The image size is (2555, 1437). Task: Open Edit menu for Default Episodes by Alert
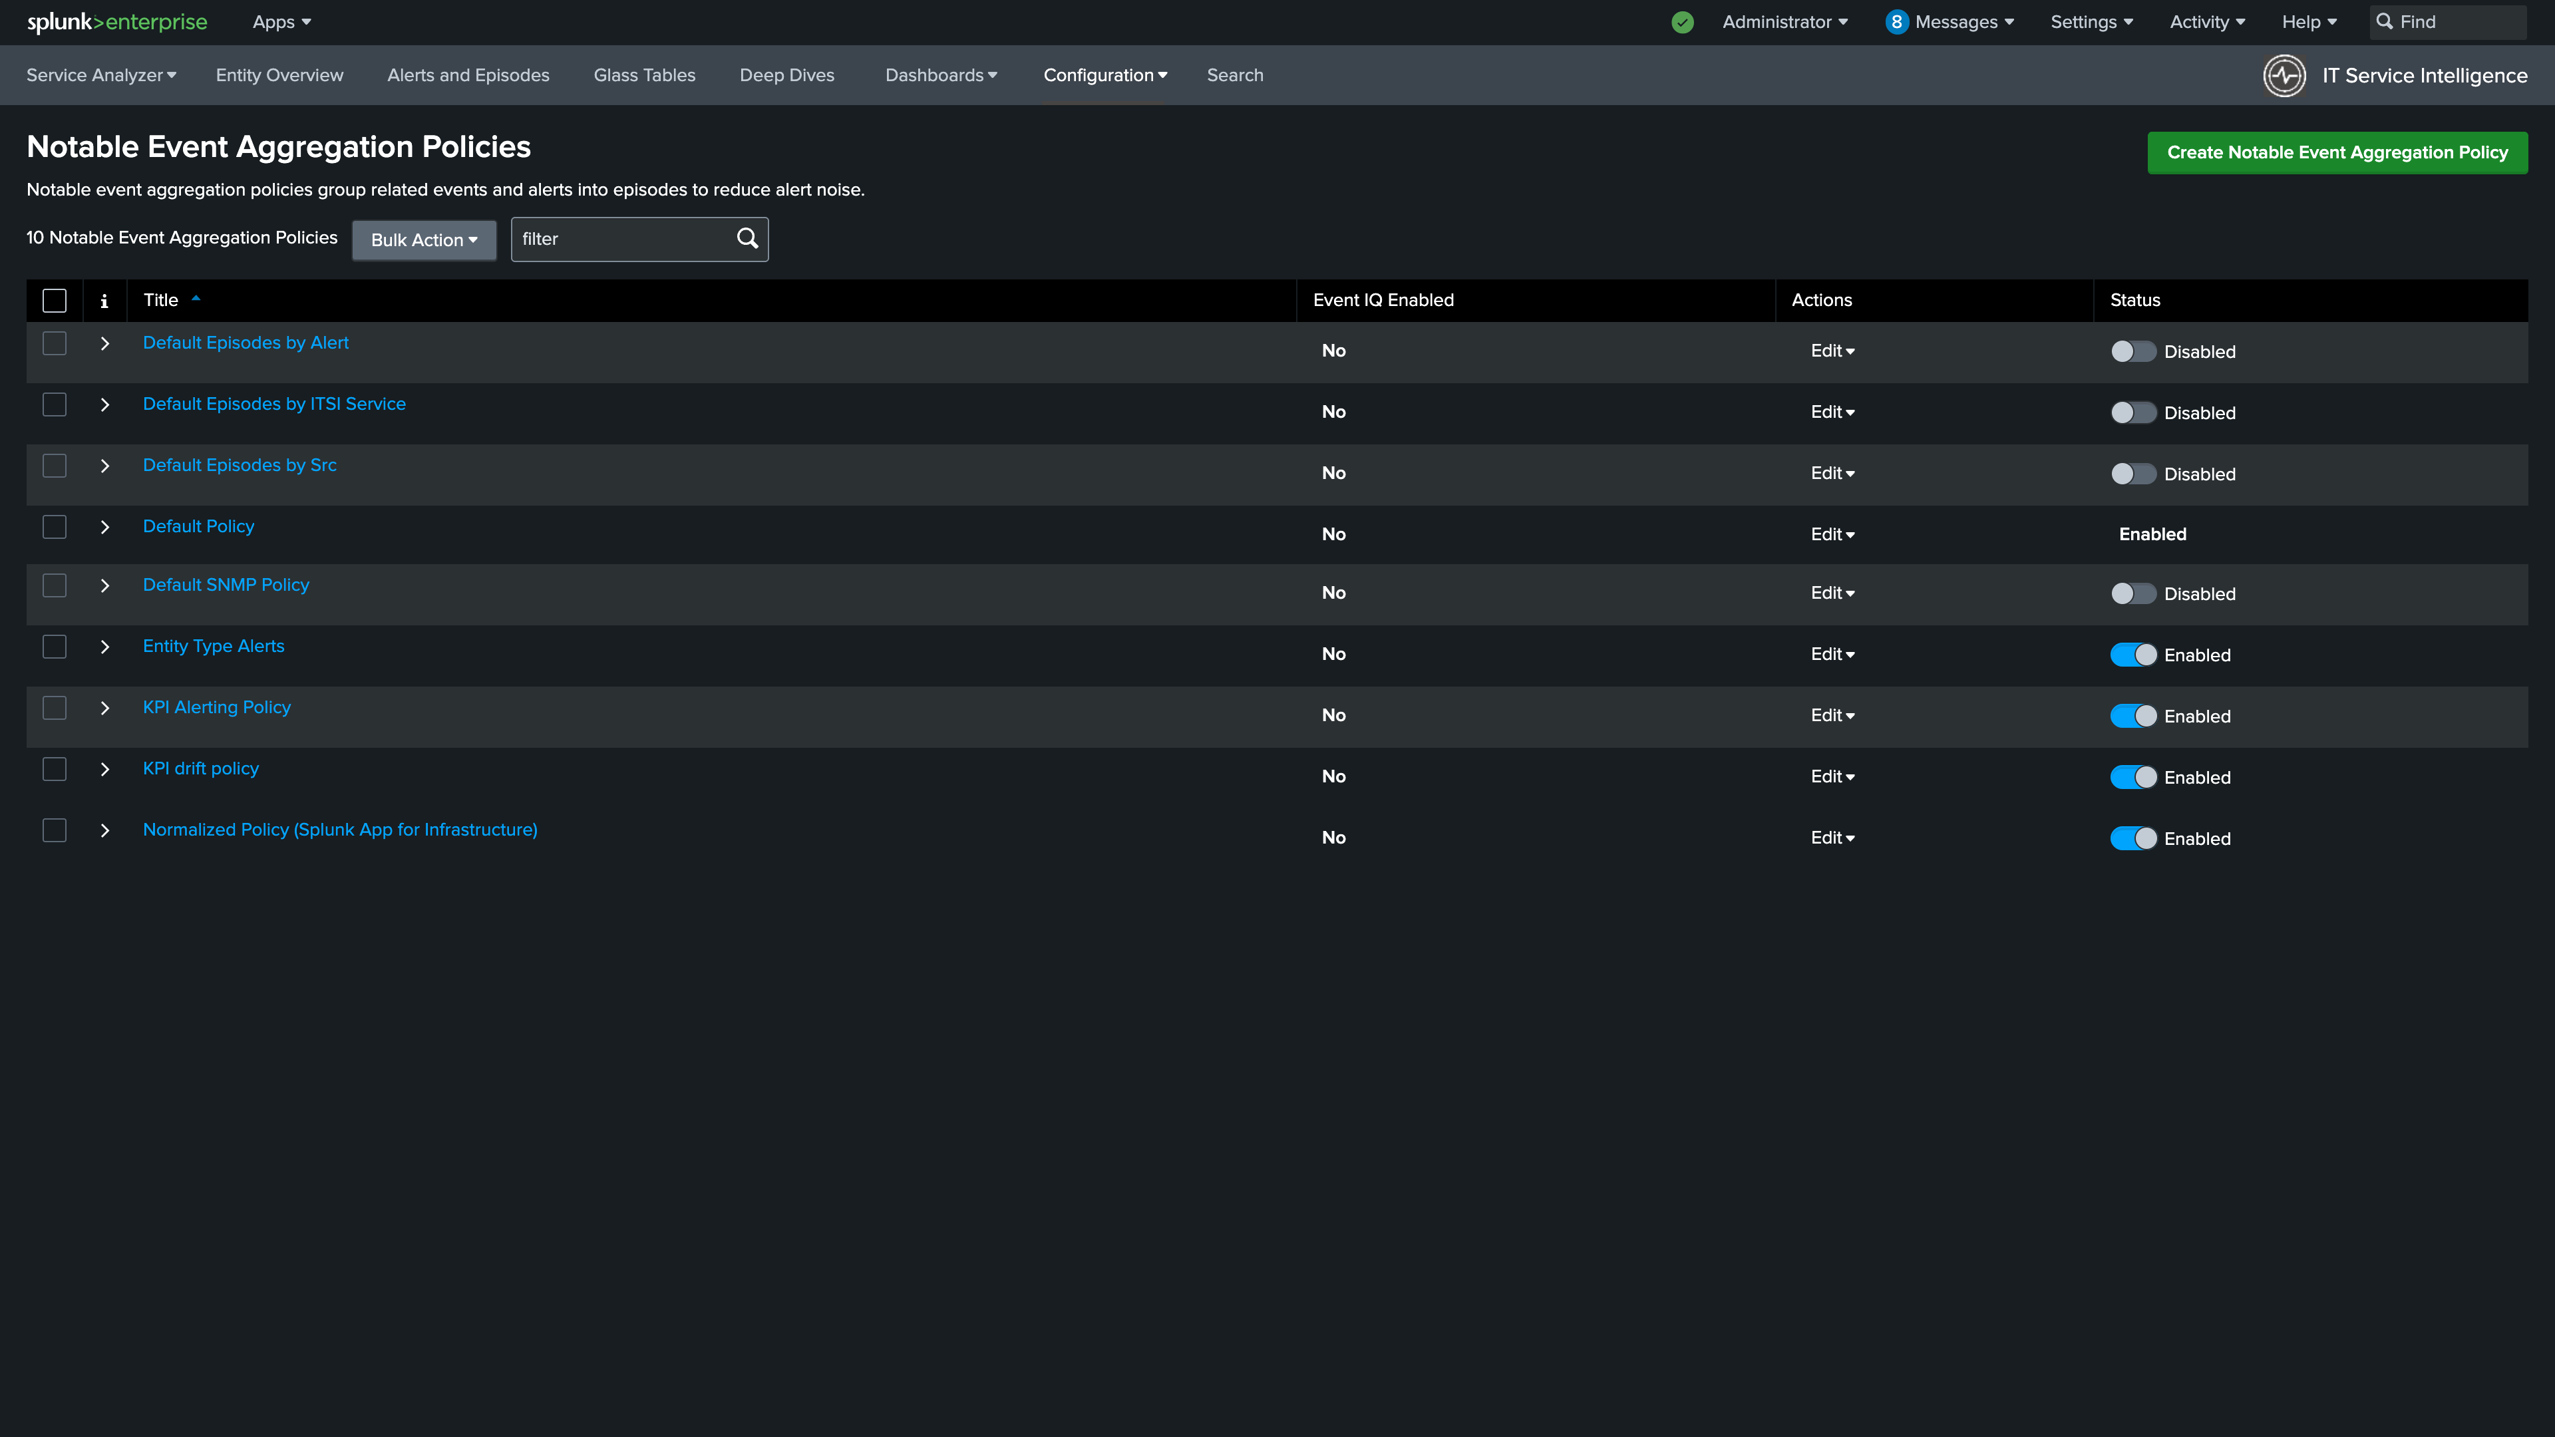[1832, 351]
